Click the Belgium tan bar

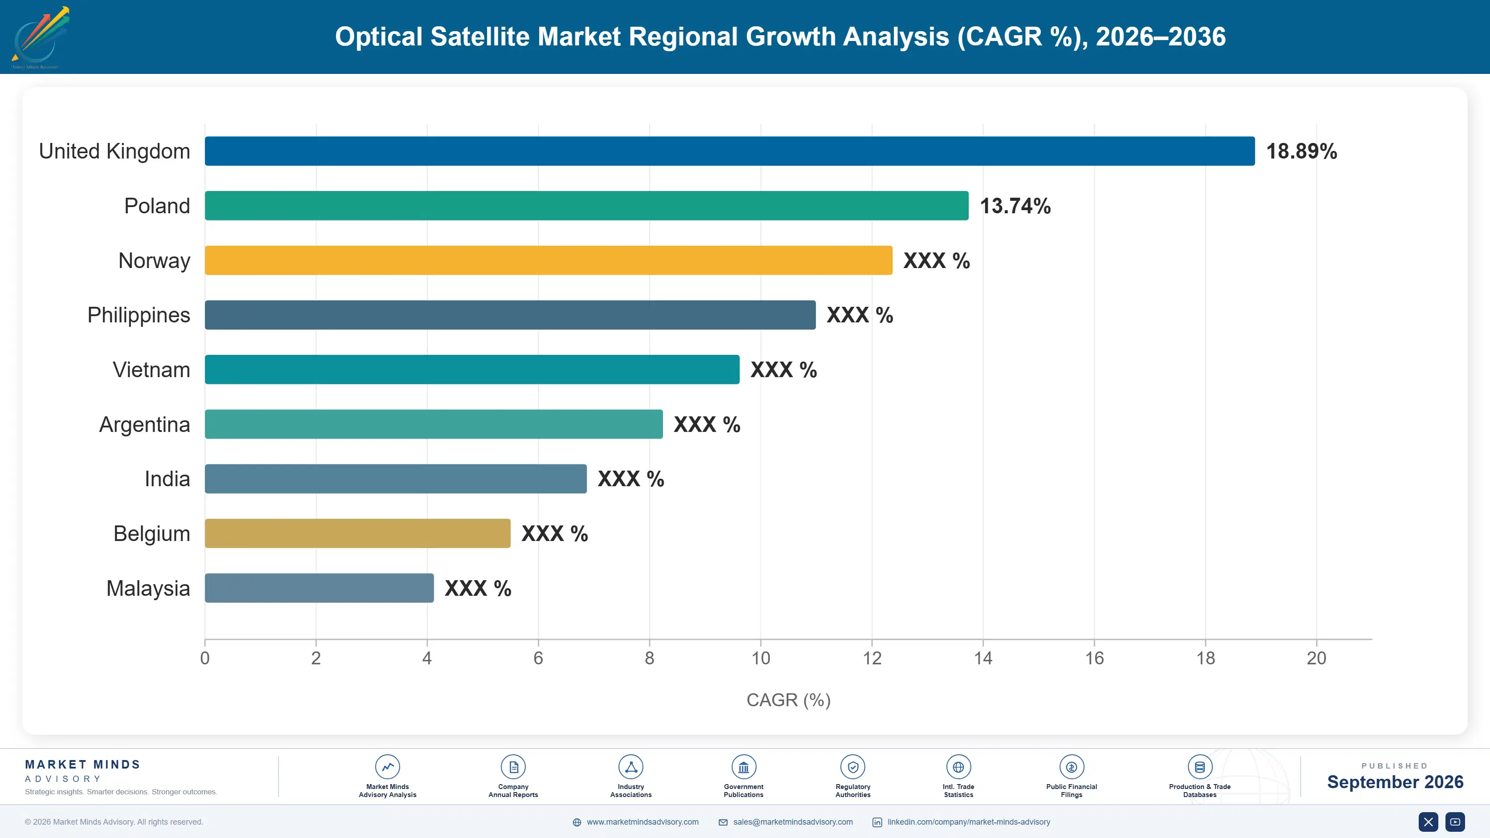tap(357, 533)
